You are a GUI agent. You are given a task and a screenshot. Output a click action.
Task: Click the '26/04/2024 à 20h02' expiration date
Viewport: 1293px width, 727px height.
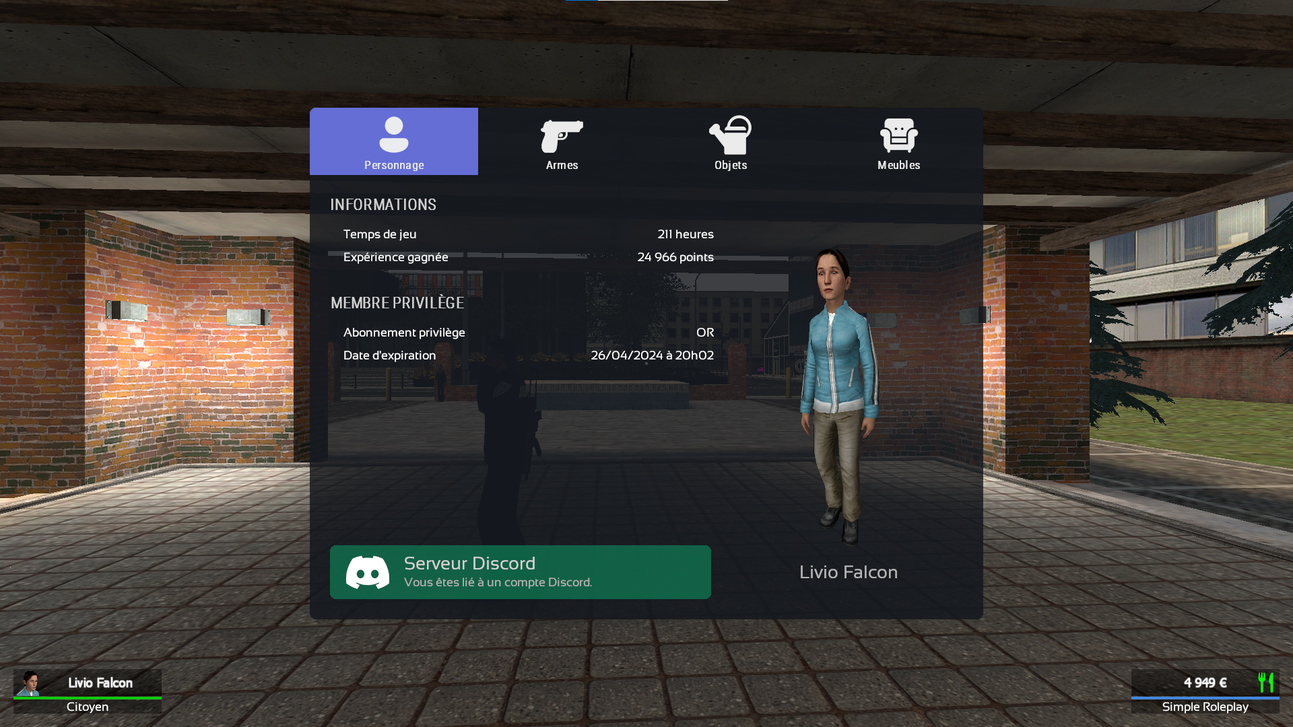[653, 355]
